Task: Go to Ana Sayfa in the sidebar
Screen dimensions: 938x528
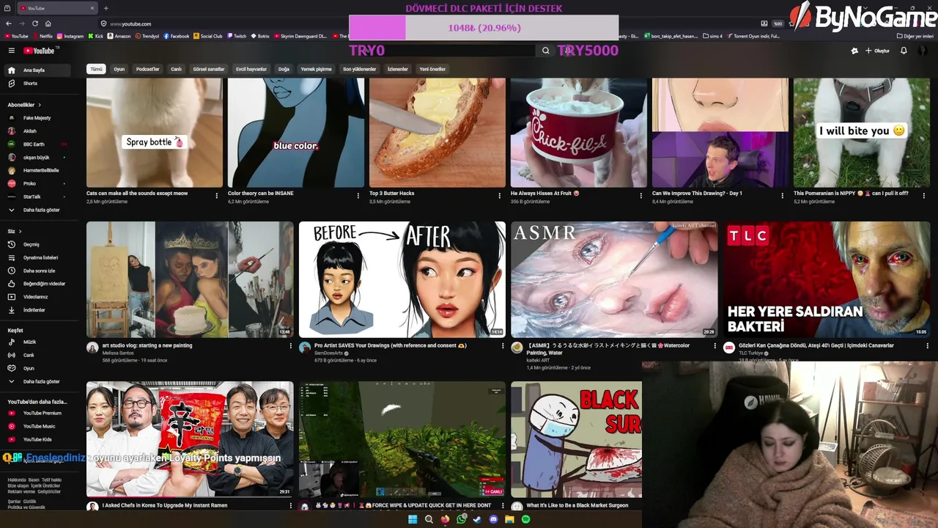Action: click(x=34, y=70)
